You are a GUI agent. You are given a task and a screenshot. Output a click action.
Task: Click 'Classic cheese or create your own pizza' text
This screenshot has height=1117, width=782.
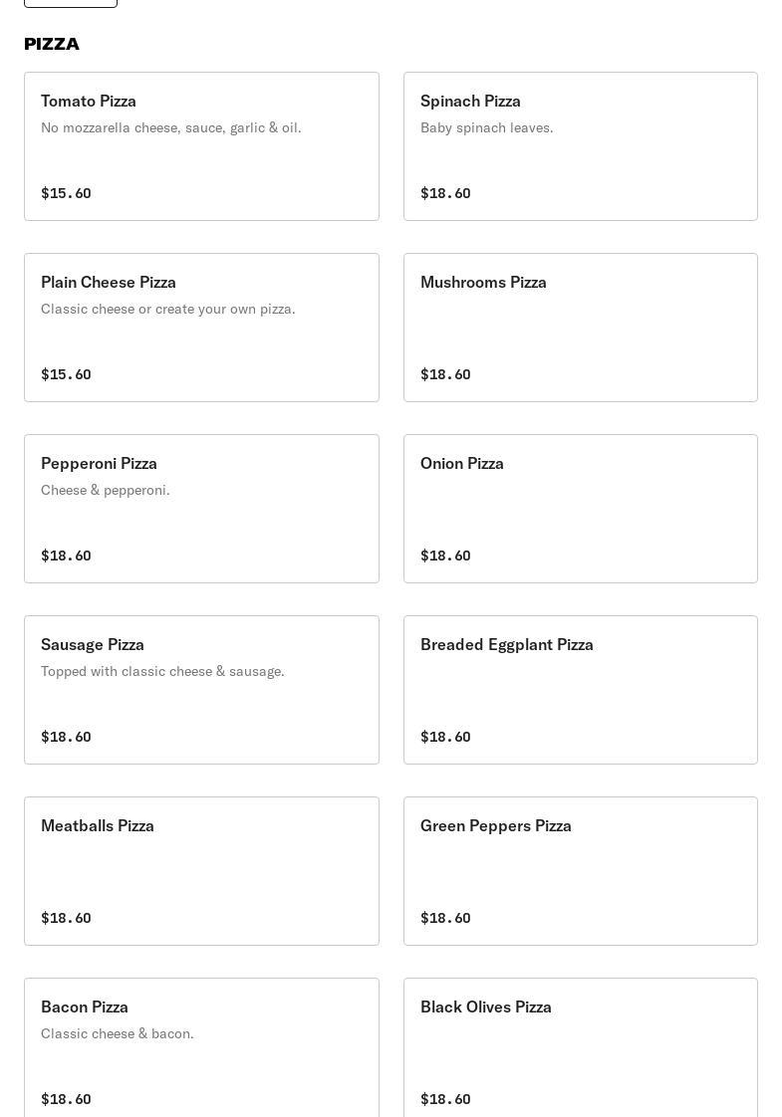(x=168, y=309)
